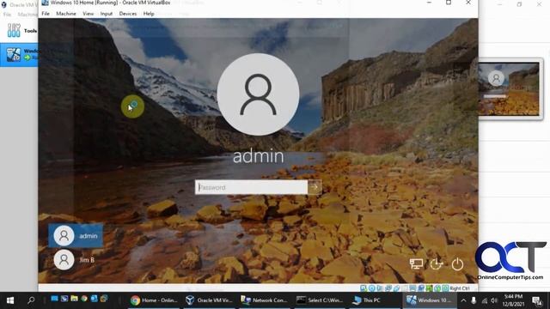
Task: Click the VM preview thumbnail in VirtualBox Manager
Action: pos(510,88)
